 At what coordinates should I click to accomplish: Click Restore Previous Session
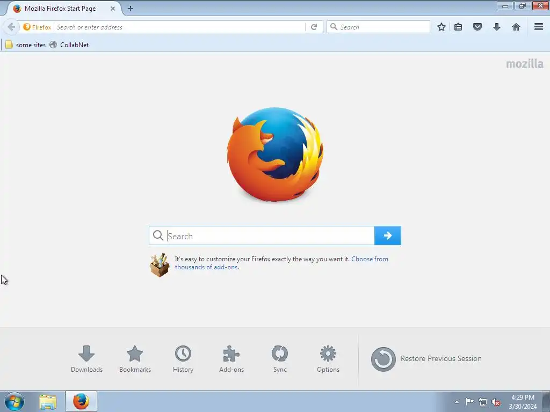pos(426,359)
